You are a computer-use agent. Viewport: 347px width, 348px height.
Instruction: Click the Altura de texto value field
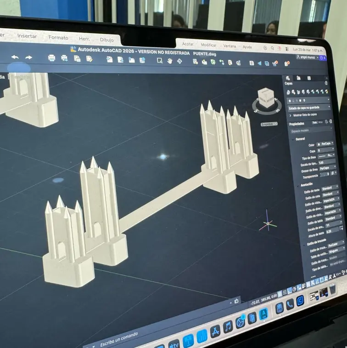332,231
